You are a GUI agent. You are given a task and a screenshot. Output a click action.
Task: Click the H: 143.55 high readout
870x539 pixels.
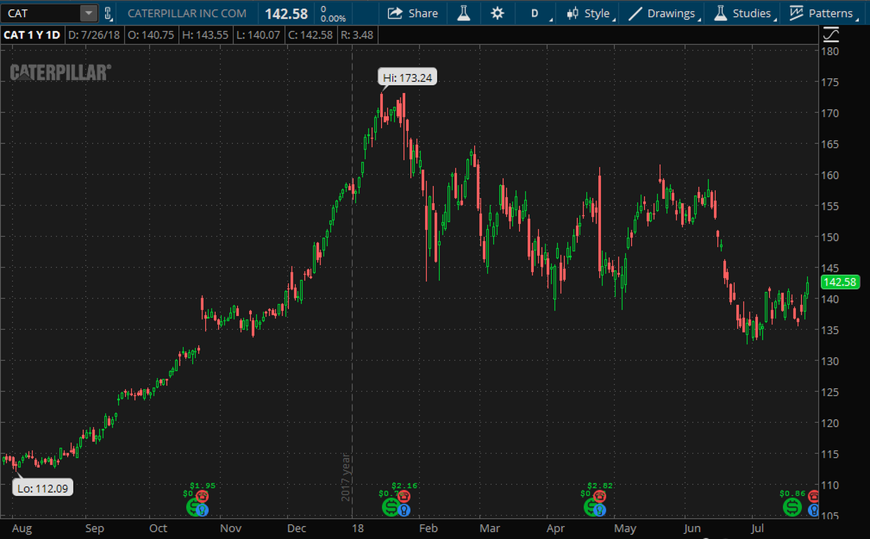[206, 35]
